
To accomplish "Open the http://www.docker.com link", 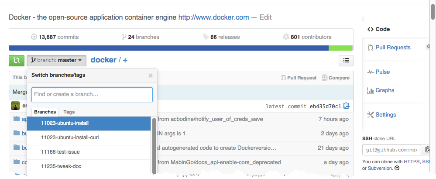I will tap(213, 17).
